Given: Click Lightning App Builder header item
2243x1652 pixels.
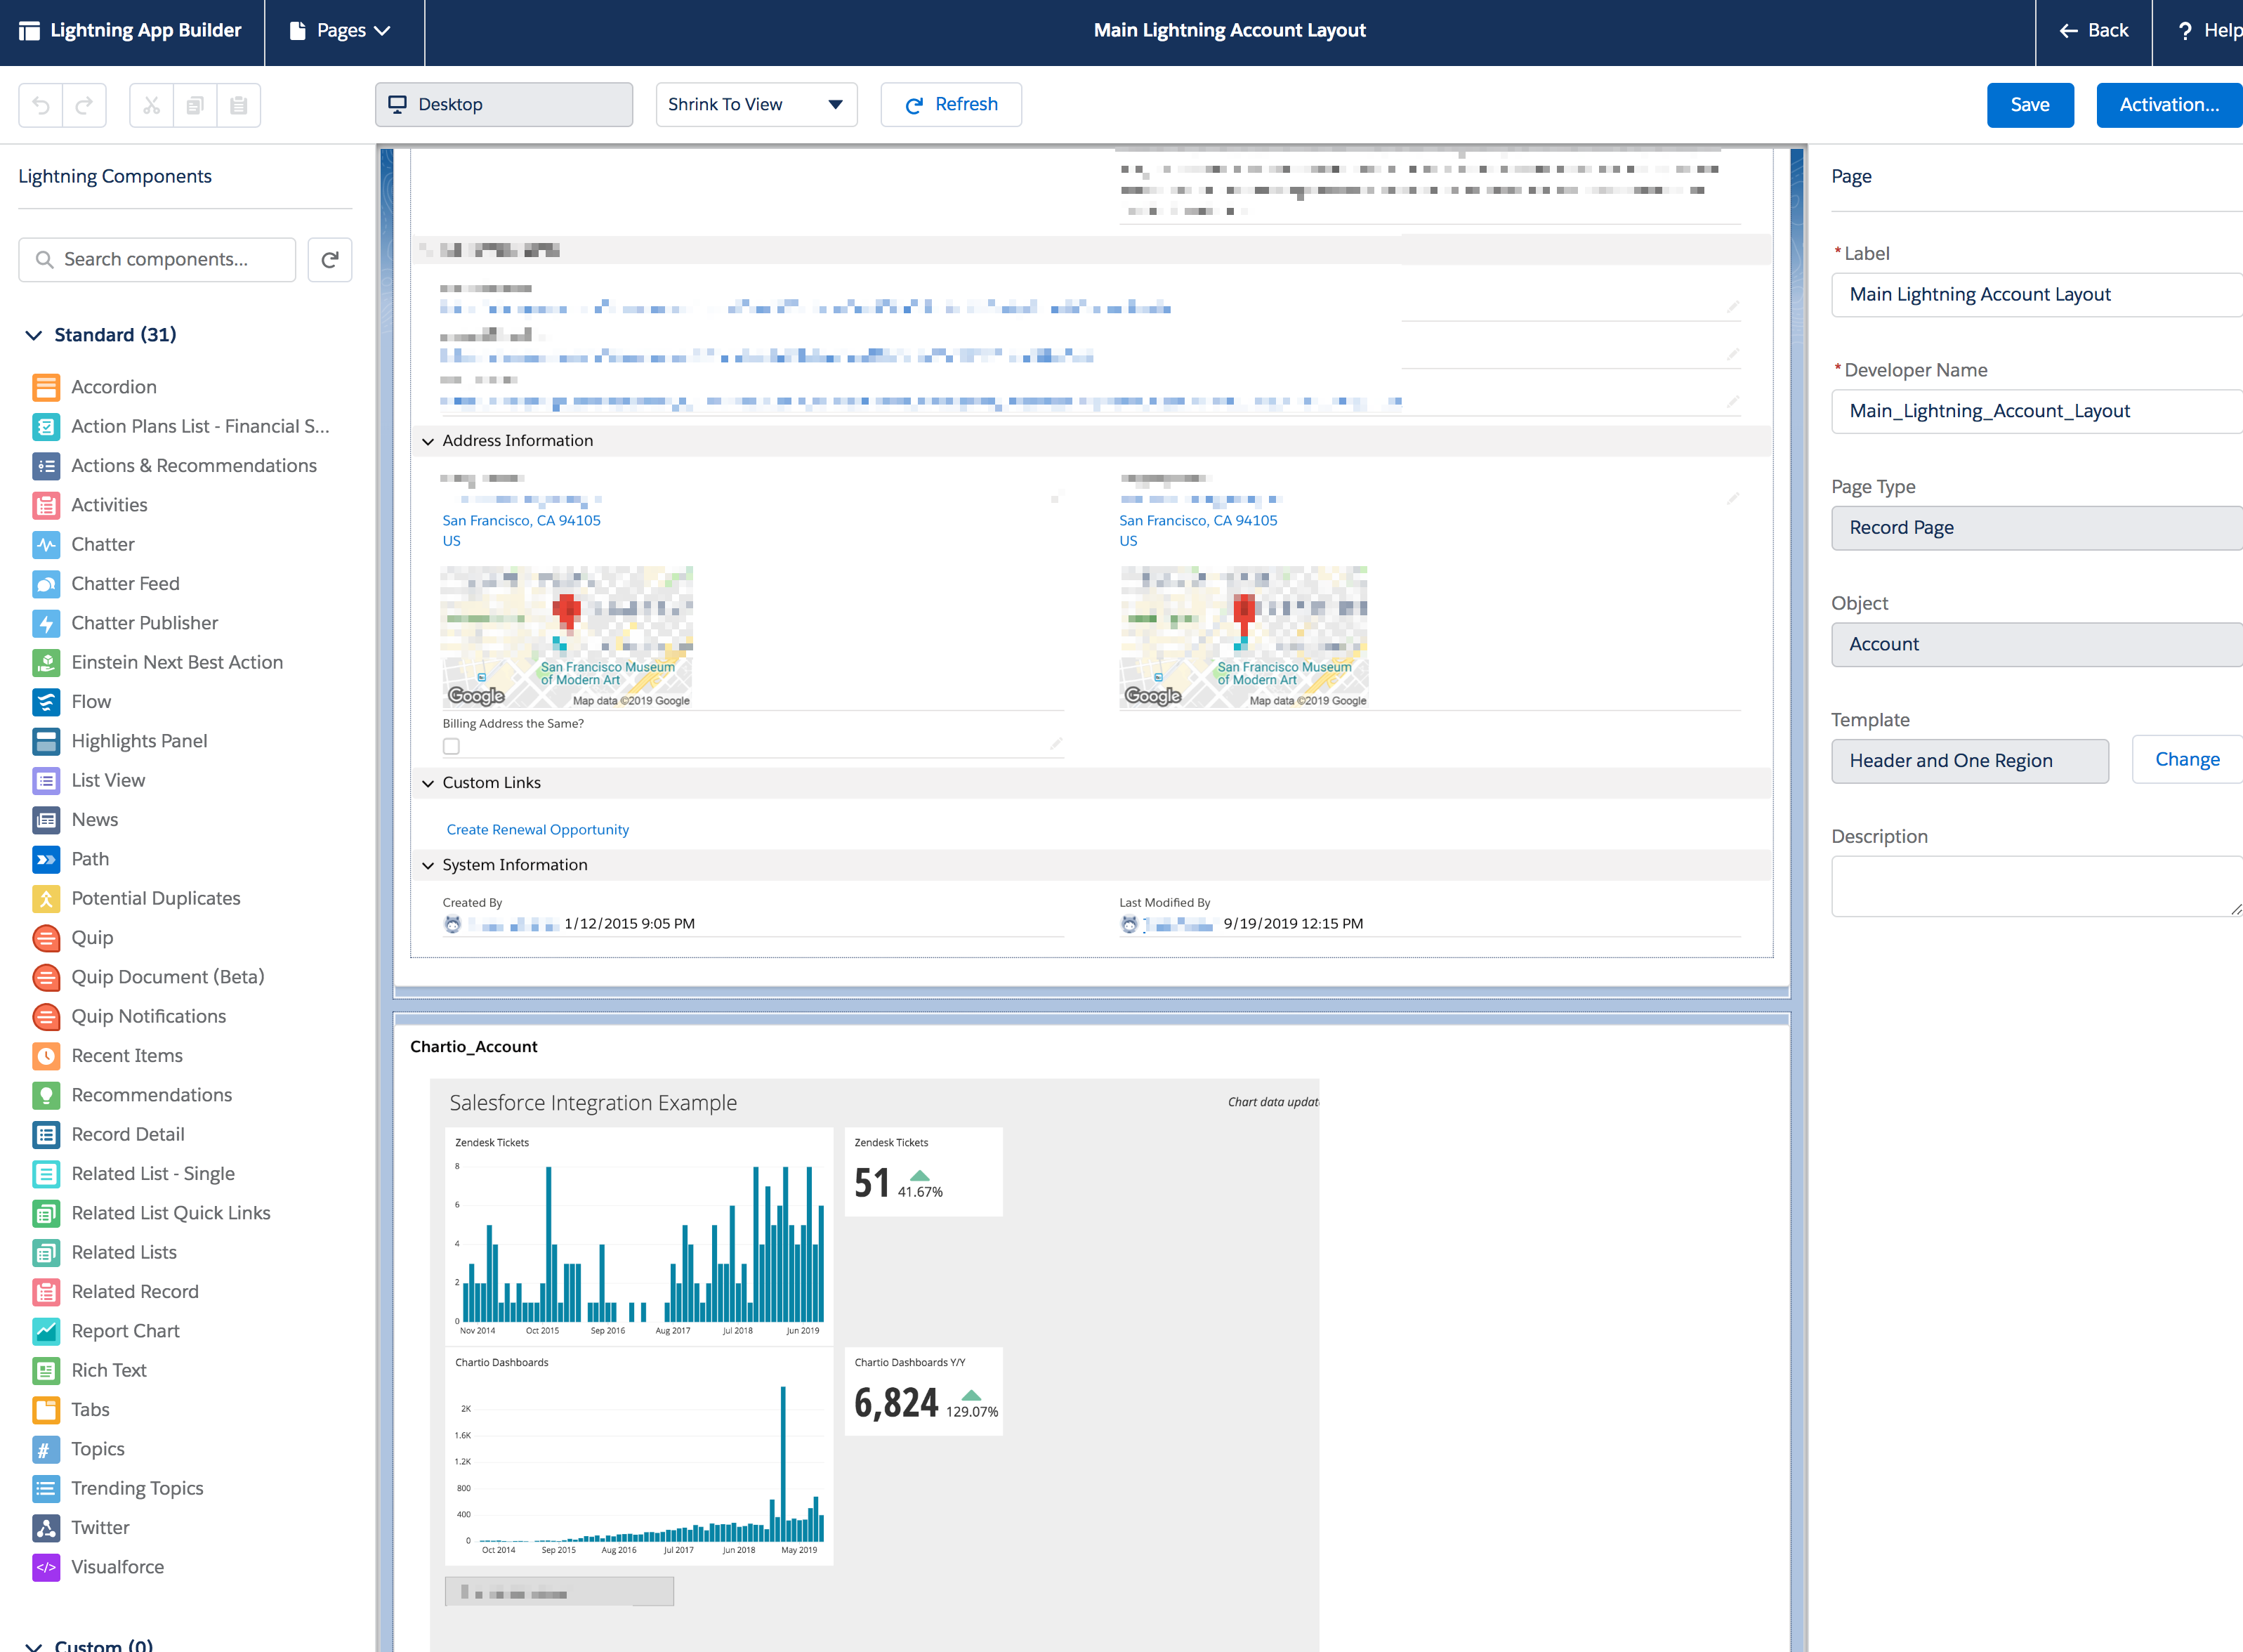Looking at the screenshot, I should (x=131, y=31).
